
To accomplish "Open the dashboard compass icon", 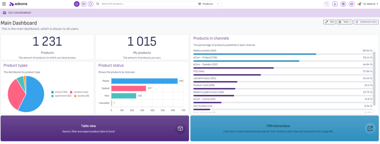I will tap(77, 4).
